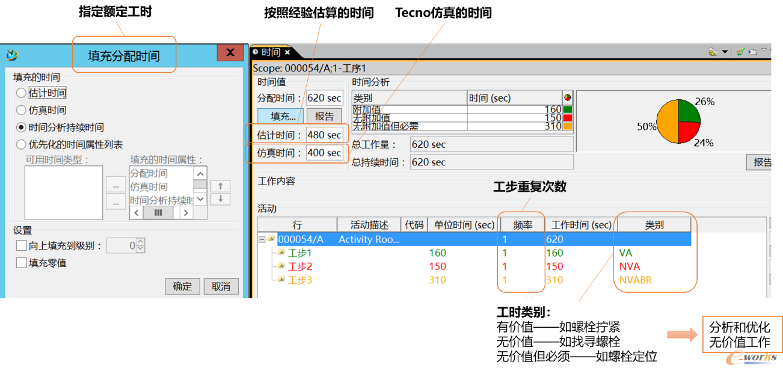Click the attribute list vertical scroll-down arrow
The height and width of the screenshot is (371, 783).
pyautogui.click(x=200, y=198)
